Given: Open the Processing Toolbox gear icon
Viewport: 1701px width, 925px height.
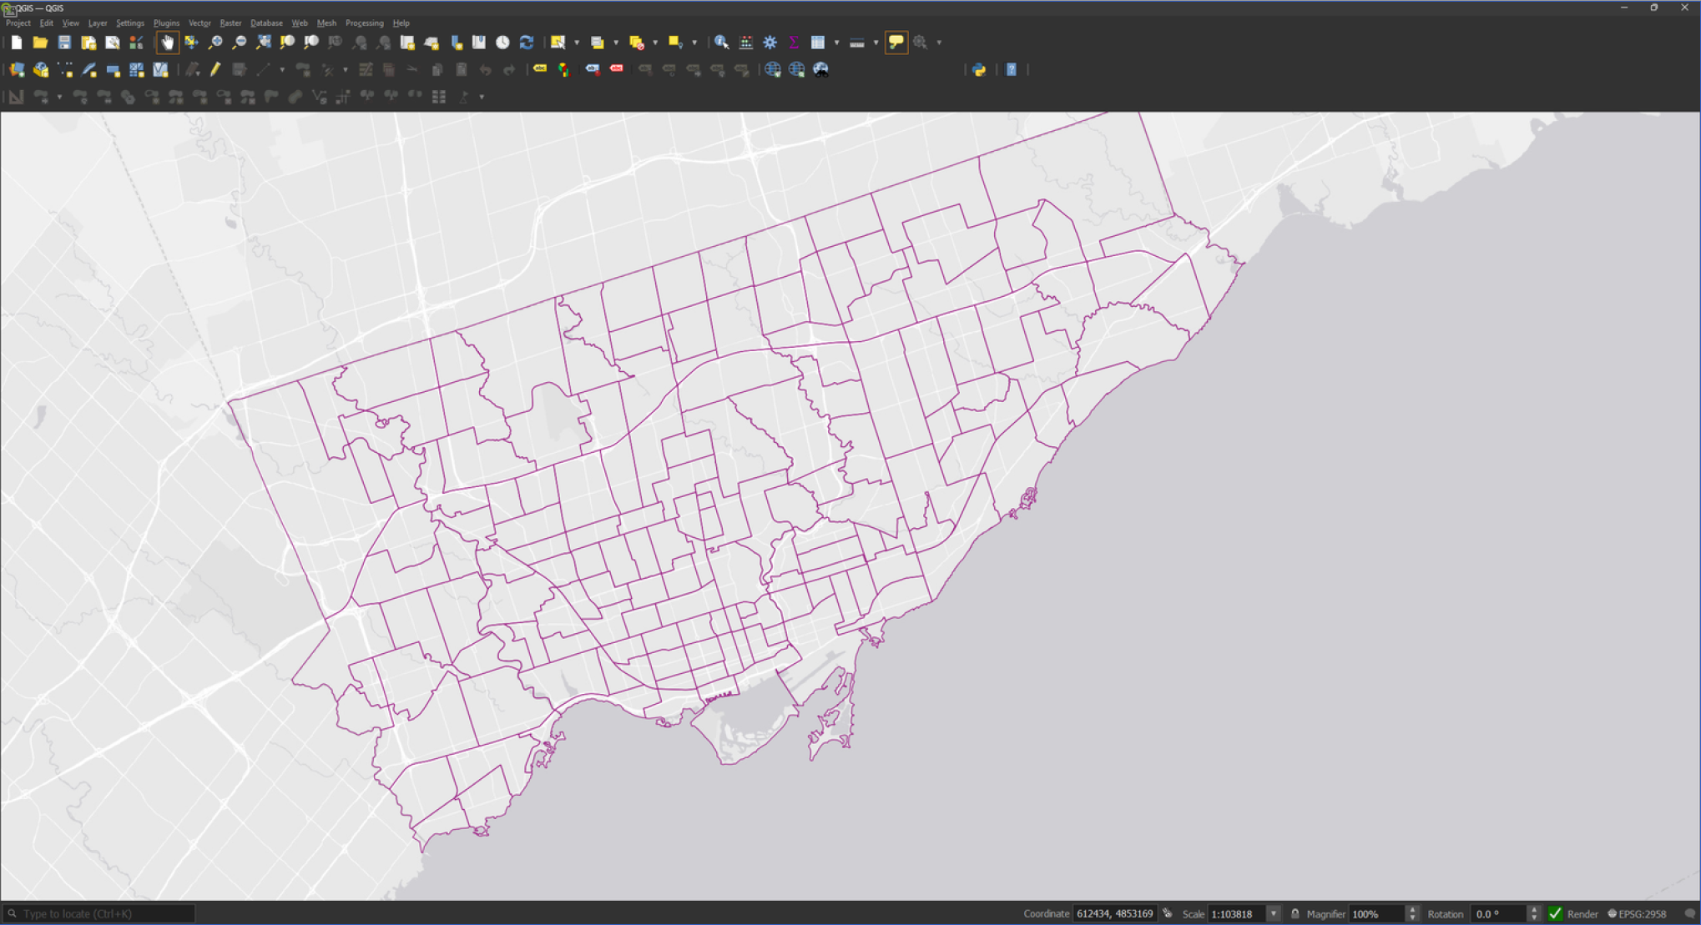Looking at the screenshot, I should coord(770,43).
